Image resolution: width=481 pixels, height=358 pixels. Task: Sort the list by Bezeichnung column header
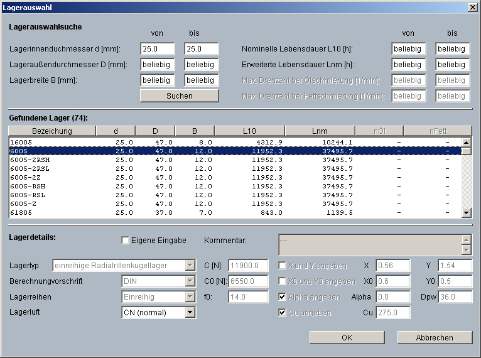tap(51, 131)
